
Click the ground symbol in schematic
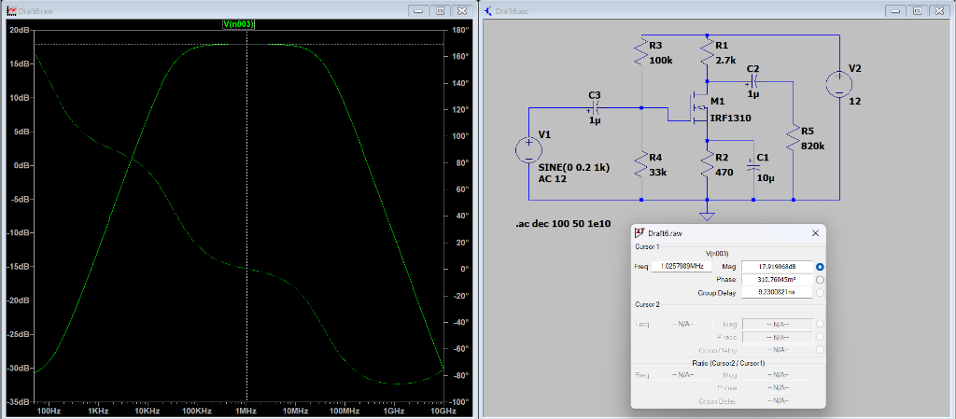pos(707,216)
